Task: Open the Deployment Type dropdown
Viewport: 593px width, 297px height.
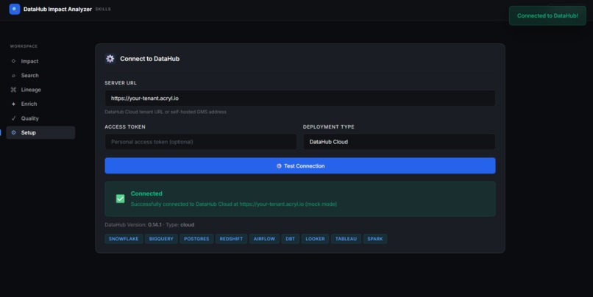Action: tap(399, 142)
